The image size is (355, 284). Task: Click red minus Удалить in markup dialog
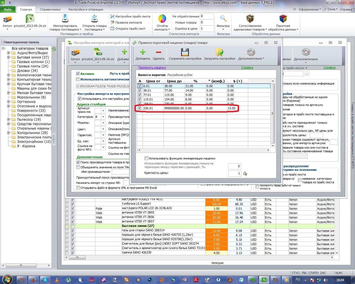pos(159,52)
